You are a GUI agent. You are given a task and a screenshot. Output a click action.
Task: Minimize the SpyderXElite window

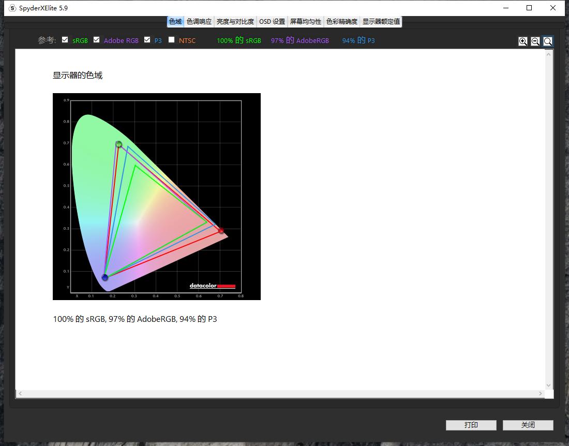(505, 8)
